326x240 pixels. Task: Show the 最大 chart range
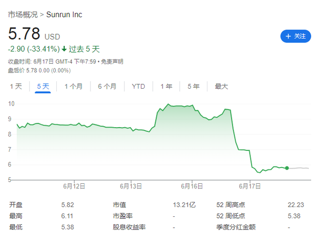221,86
